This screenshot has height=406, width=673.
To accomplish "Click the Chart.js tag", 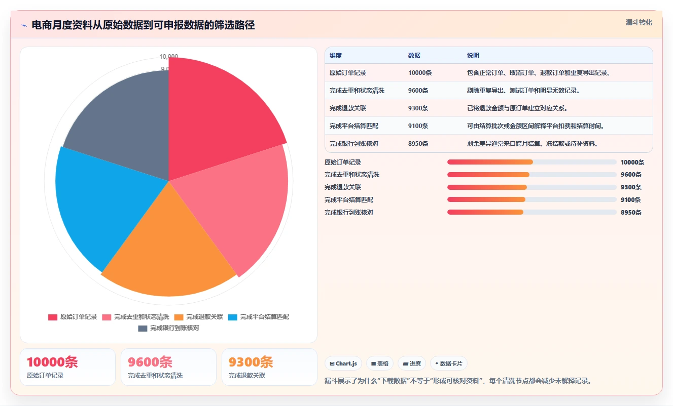I will (x=343, y=363).
